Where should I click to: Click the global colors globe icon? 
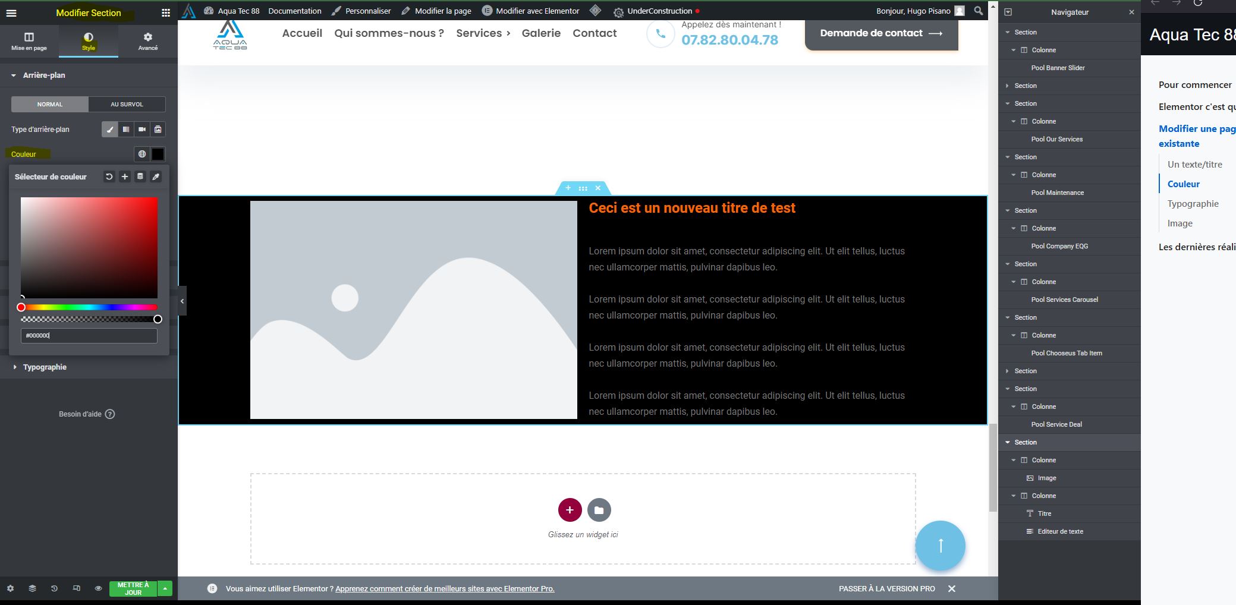click(x=142, y=155)
